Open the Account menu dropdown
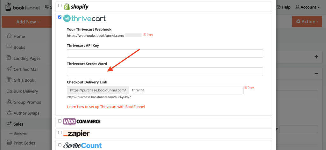326x150 pixels. (308, 7)
